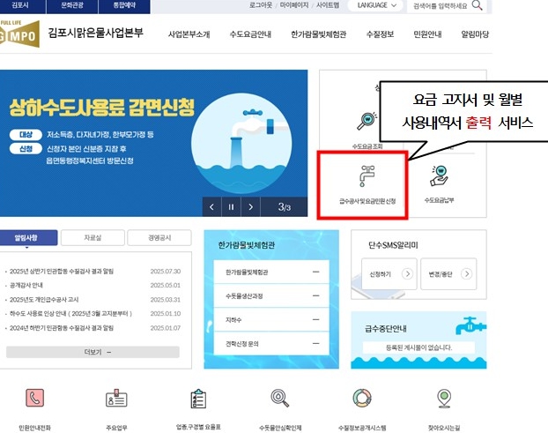Click the 찾아오시는길 map pin icon
Viewport: 548px width, 433px height.
point(444,399)
